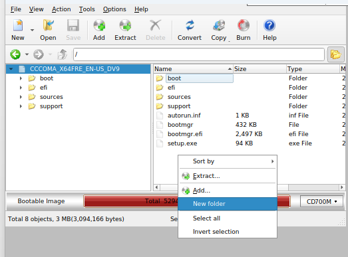Sort by the Size column header
The image size is (348, 257).
pos(260,69)
